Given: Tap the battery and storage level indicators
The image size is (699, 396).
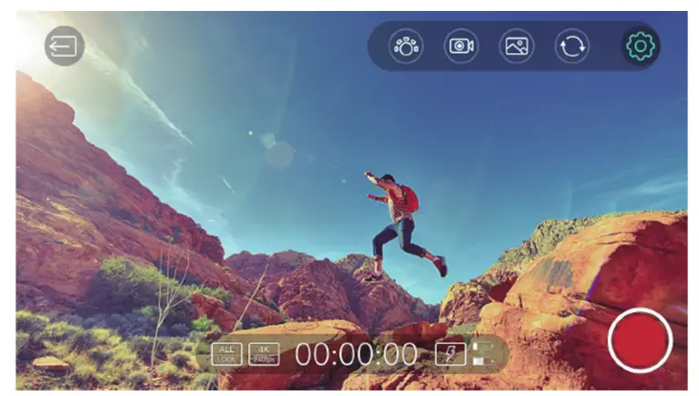Looking at the screenshot, I should [482, 354].
